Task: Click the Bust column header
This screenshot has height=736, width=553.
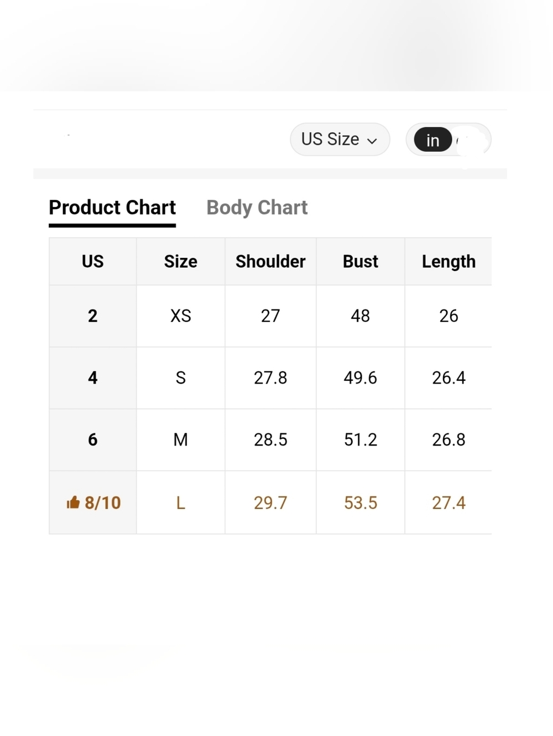Action: pos(361,261)
